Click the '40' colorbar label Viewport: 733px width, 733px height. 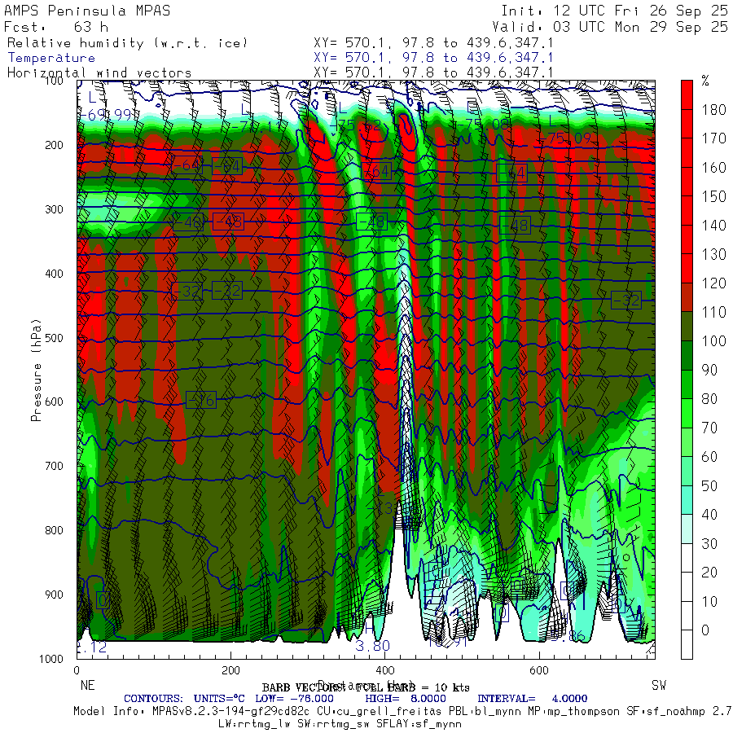tap(709, 514)
